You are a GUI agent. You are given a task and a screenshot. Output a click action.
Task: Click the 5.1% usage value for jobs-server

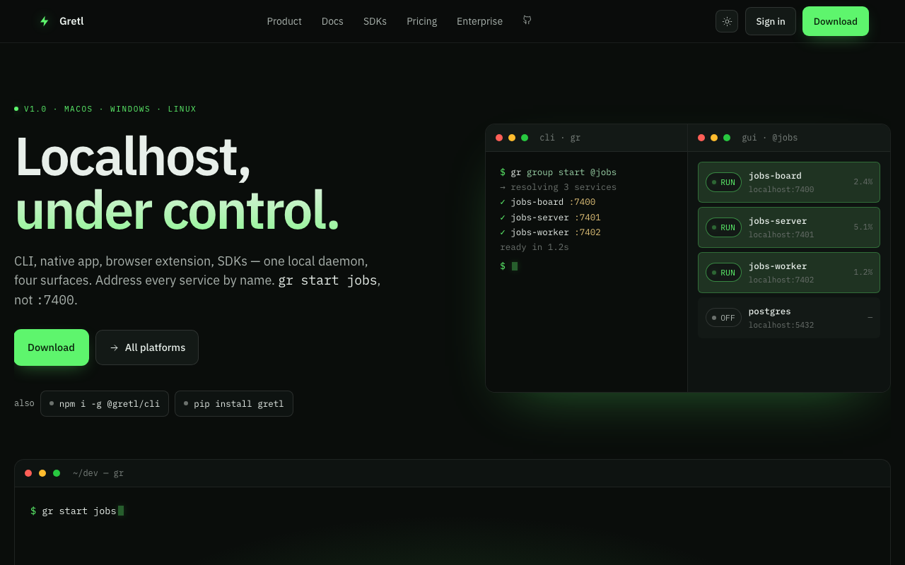863,227
